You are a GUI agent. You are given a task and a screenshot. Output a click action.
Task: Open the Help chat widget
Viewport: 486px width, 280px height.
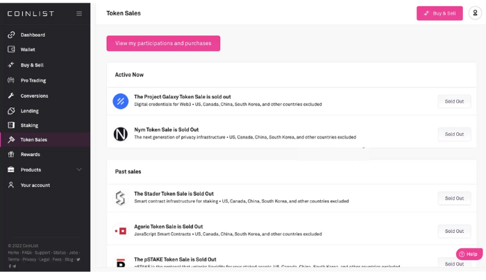click(469, 254)
